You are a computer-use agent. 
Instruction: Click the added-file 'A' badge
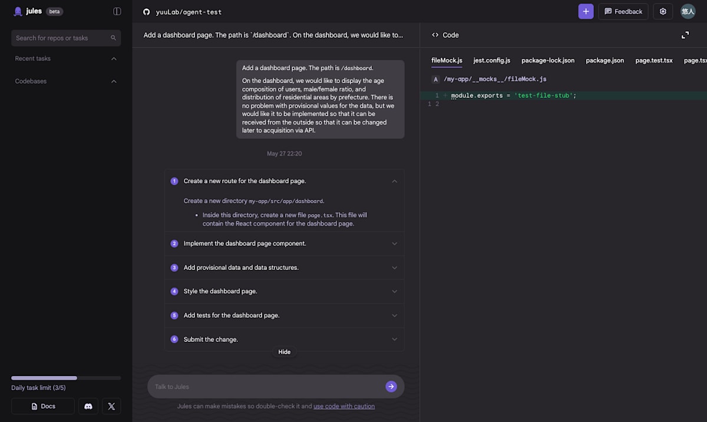tap(436, 79)
